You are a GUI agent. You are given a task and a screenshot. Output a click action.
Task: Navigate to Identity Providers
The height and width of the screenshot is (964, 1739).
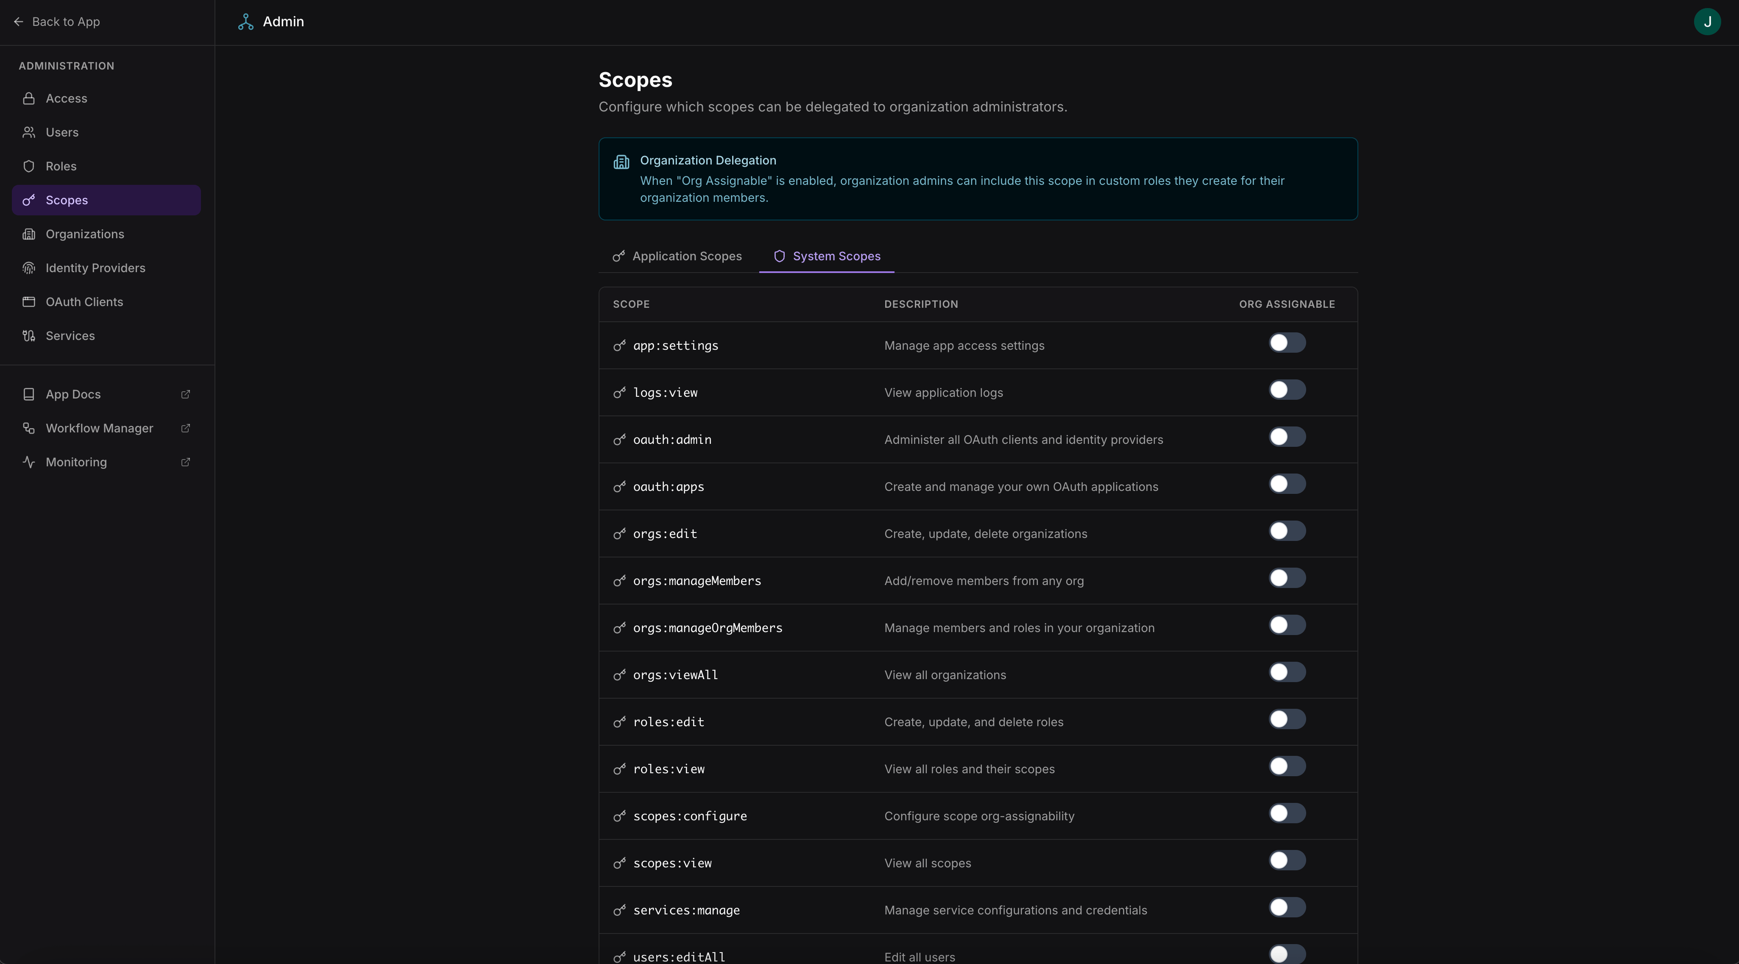click(106, 268)
